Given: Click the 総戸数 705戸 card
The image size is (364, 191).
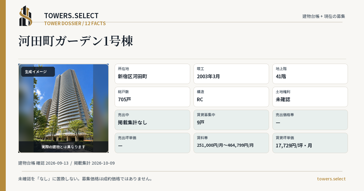Looking at the screenshot, I should pyautogui.click(x=152, y=97).
